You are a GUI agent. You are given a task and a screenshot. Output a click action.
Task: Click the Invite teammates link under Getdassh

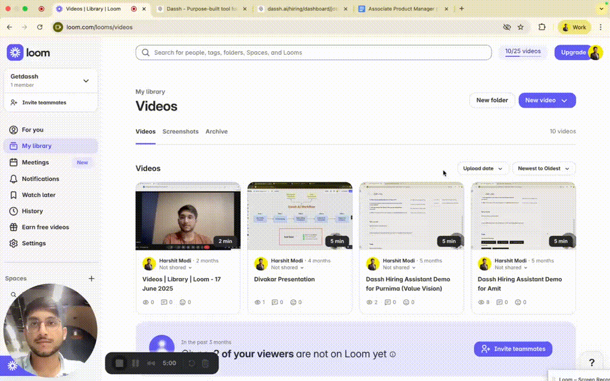[39, 102]
